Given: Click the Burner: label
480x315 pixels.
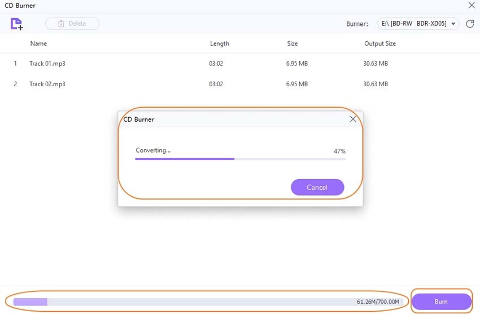Looking at the screenshot, I should click(x=357, y=24).
